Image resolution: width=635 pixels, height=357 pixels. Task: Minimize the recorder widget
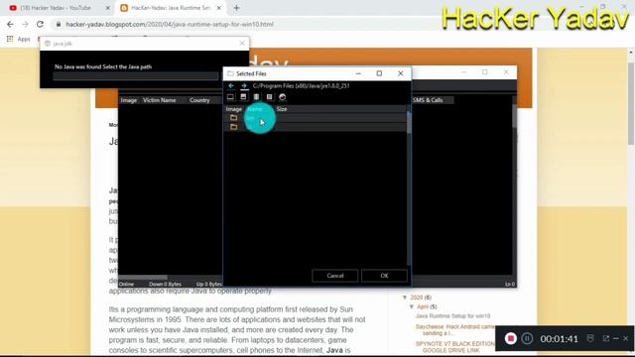click(616, 338)
